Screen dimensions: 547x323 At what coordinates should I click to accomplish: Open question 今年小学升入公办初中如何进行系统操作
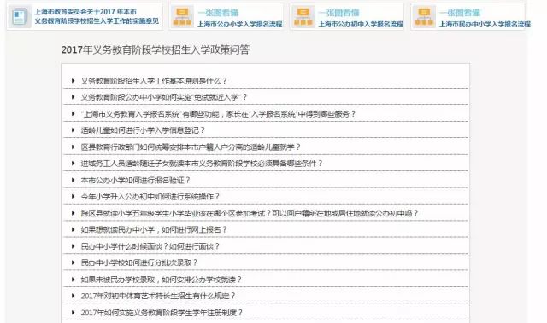(150, 197)
